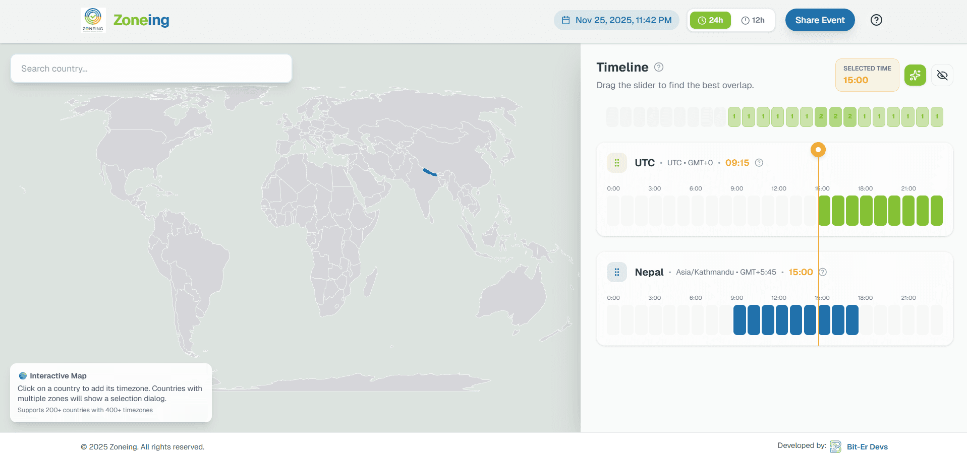Click highlighted Nepal on the map
967x455 pixels.
pos(430,172)
